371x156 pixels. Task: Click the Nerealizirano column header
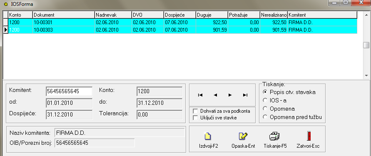click(274, 15)
